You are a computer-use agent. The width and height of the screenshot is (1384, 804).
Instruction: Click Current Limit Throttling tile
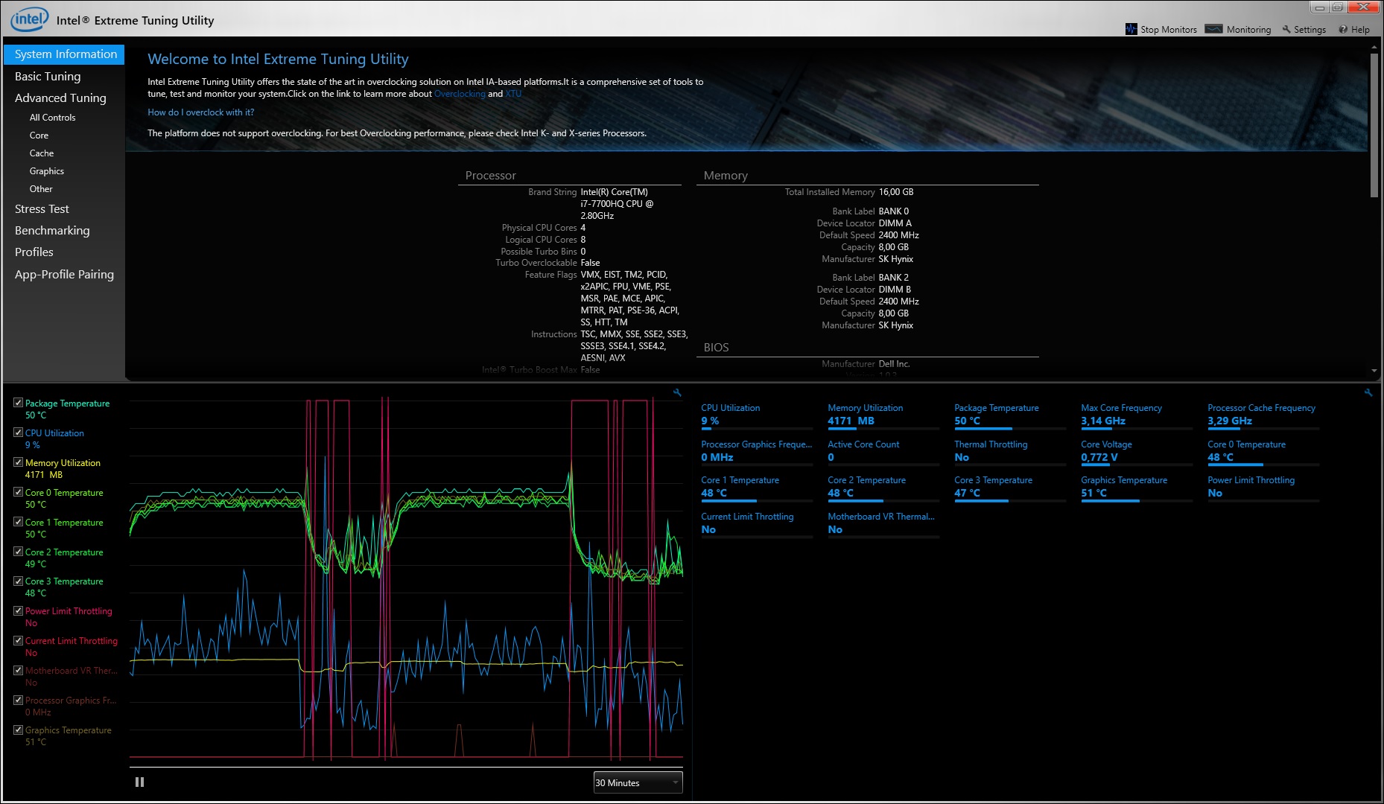point(756,523)
